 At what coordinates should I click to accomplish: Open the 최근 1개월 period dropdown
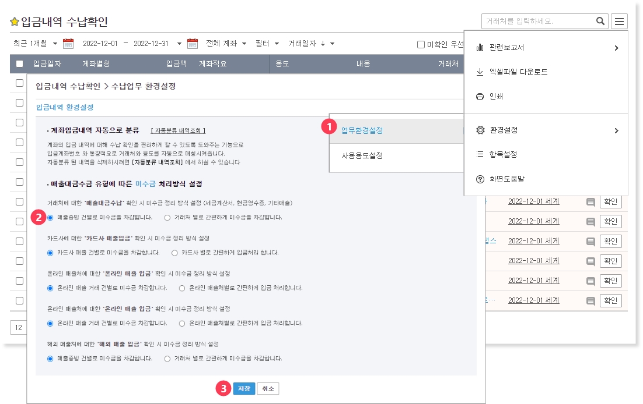(x=36, y=44)
